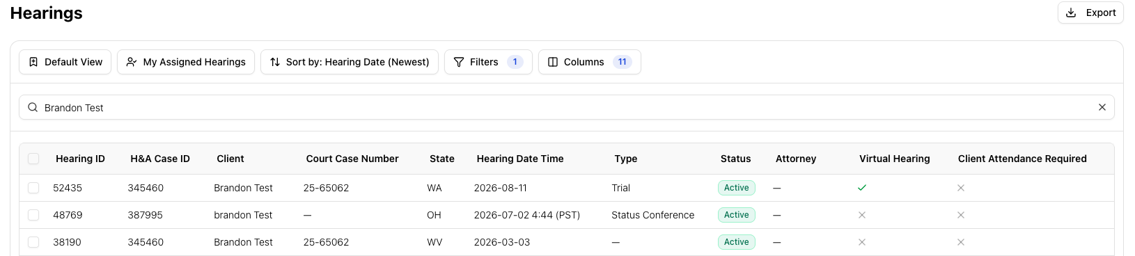Click Court Case Number column header

point(352,159)
